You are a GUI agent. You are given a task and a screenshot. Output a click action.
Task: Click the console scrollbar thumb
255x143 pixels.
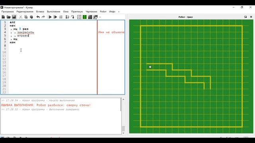pos(123,129)
